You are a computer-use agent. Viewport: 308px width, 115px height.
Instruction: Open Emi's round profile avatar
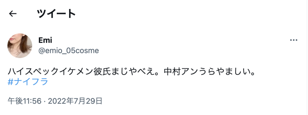tap(20, 46)
